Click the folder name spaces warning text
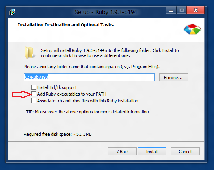This screenshot has width=214, height=170. pyautogui.click(x=91, y=67)
